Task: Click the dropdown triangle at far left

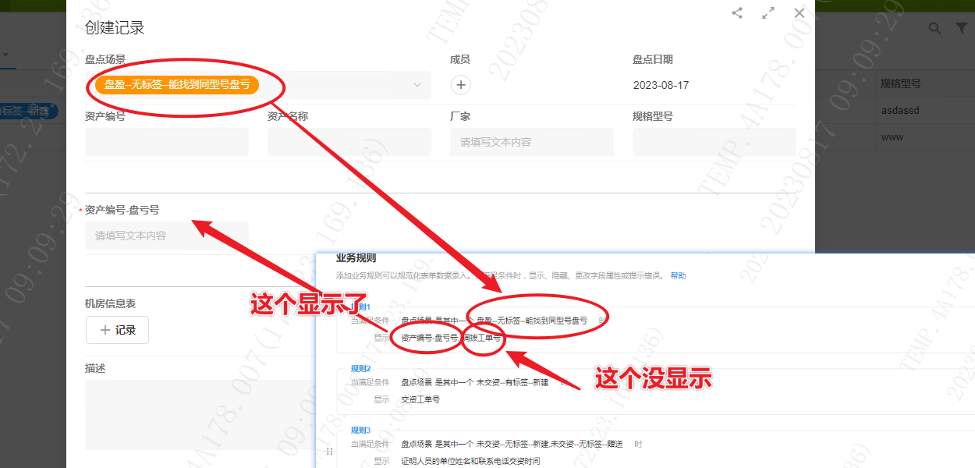Action: point(5,55)
